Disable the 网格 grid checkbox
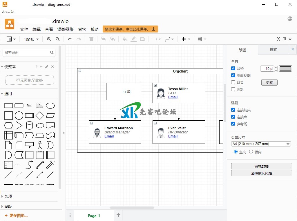Viewport: 297px width, 221px height. tap(233, 68)
